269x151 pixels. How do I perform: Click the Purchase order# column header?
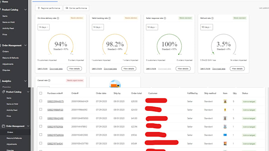pos(55,93)
